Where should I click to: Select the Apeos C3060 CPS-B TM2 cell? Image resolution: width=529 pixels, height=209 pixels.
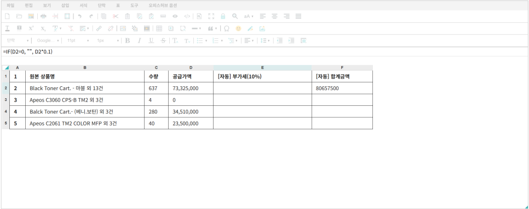(85, 100)
